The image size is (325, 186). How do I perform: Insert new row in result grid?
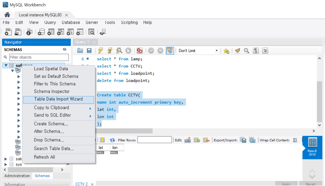coord(197,140)
